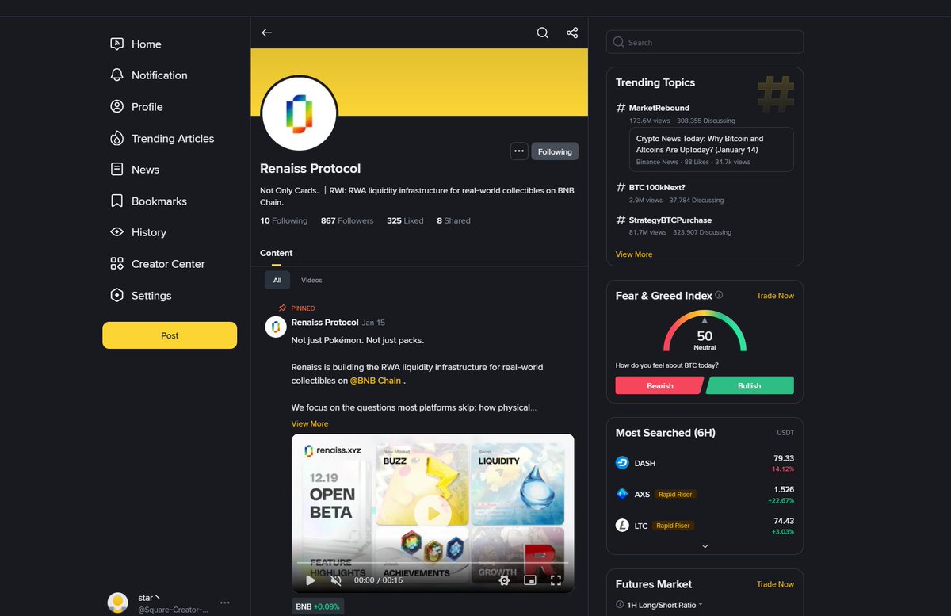Click the 325 Liked count
This screenshot has width=951, height=616.
(x=405, y=220)
